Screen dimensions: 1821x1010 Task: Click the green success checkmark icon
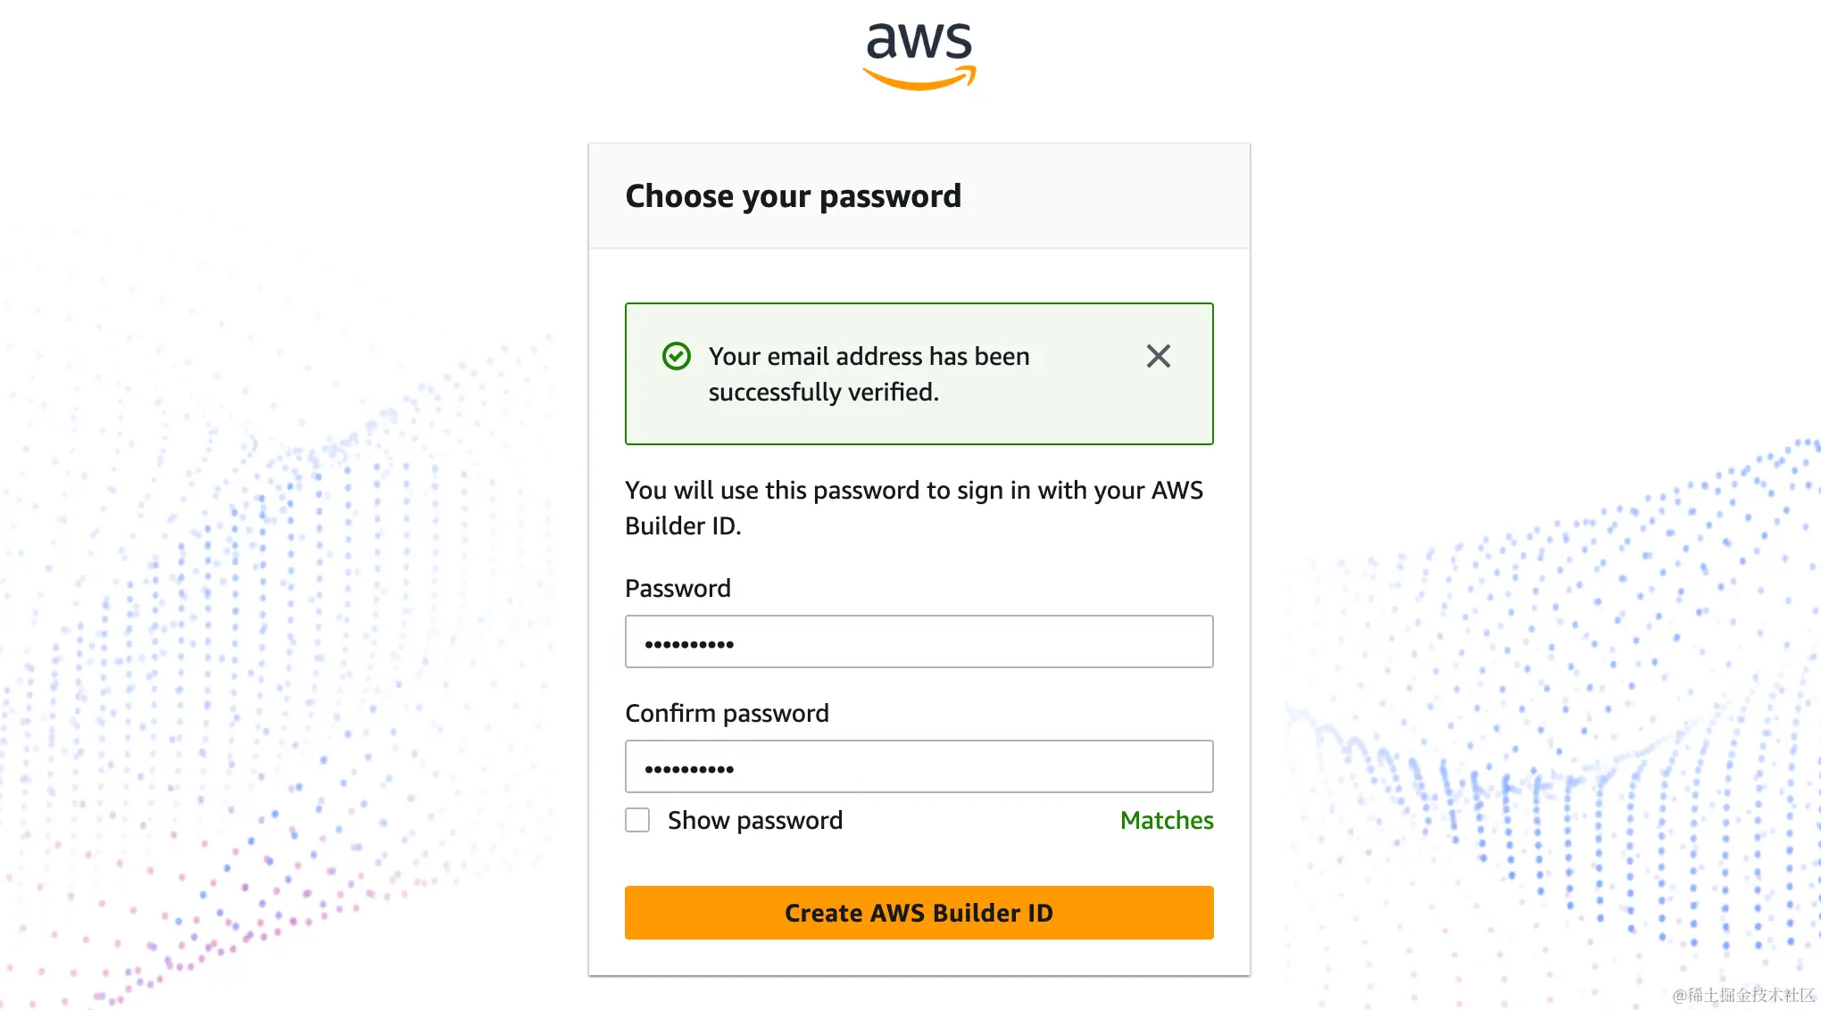[x=677, y=356]
